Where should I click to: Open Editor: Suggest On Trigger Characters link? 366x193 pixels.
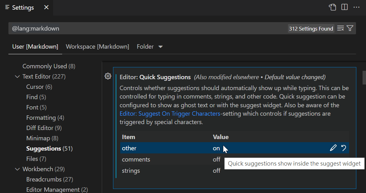tap(170, 113)
